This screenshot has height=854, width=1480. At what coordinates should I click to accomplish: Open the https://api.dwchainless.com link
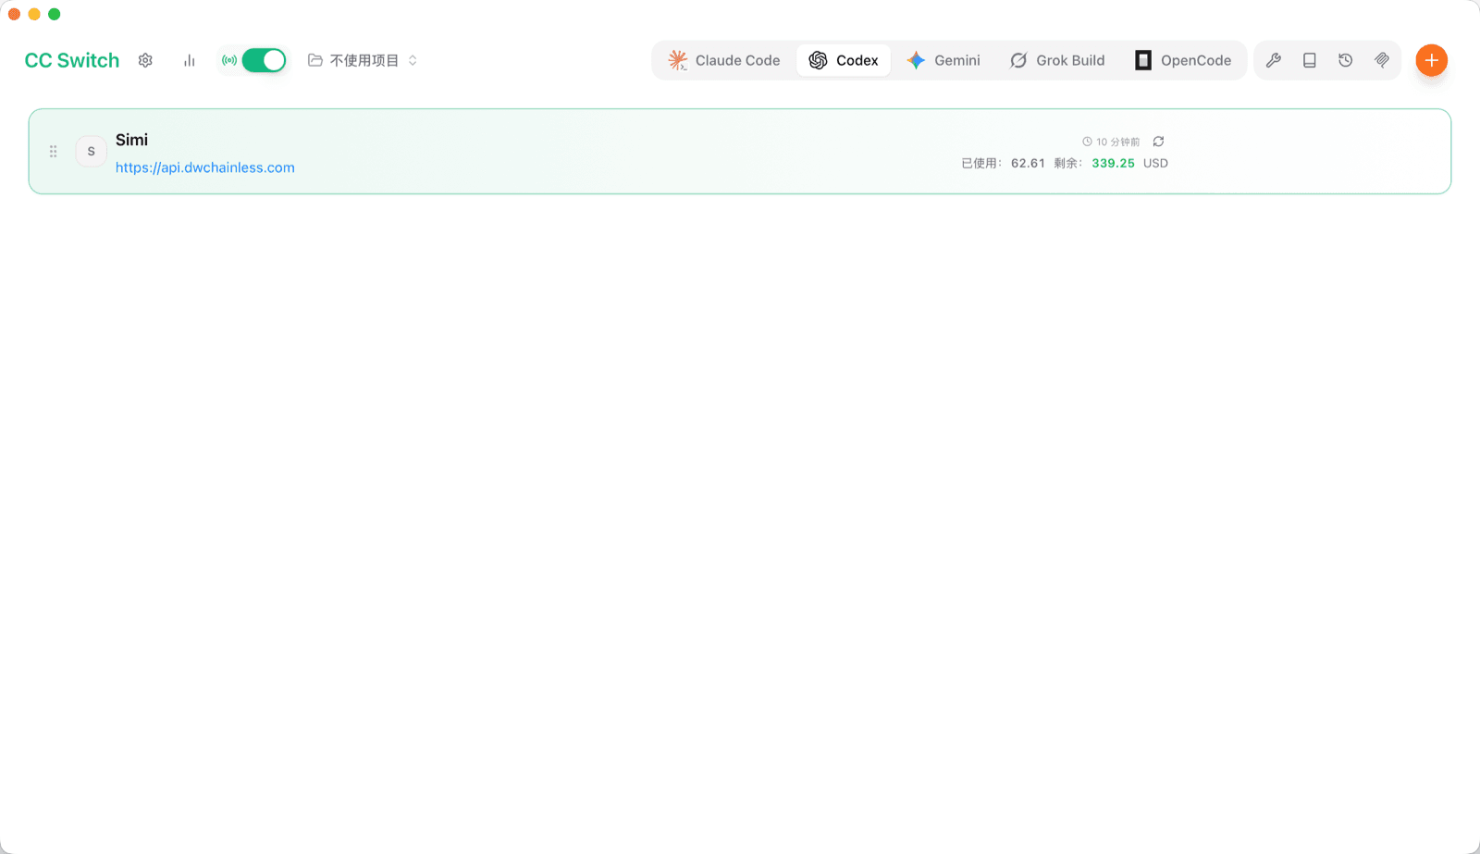pos(205,167)
